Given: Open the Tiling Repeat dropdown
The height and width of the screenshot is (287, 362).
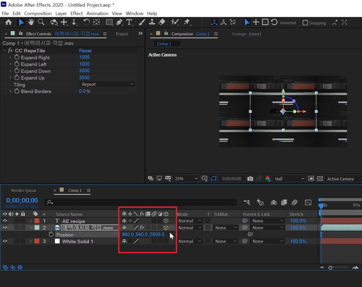Looking at the screenshot, I should point(107,84).
